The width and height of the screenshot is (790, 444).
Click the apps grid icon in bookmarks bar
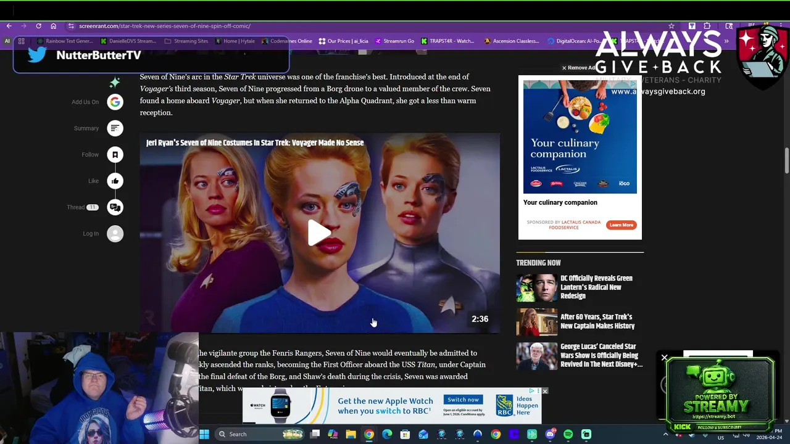(x=21, y=41)
